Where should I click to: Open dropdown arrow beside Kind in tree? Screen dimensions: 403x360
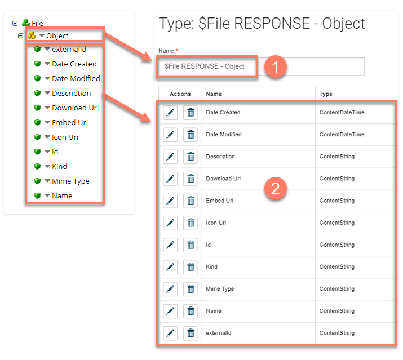[47, 166]
